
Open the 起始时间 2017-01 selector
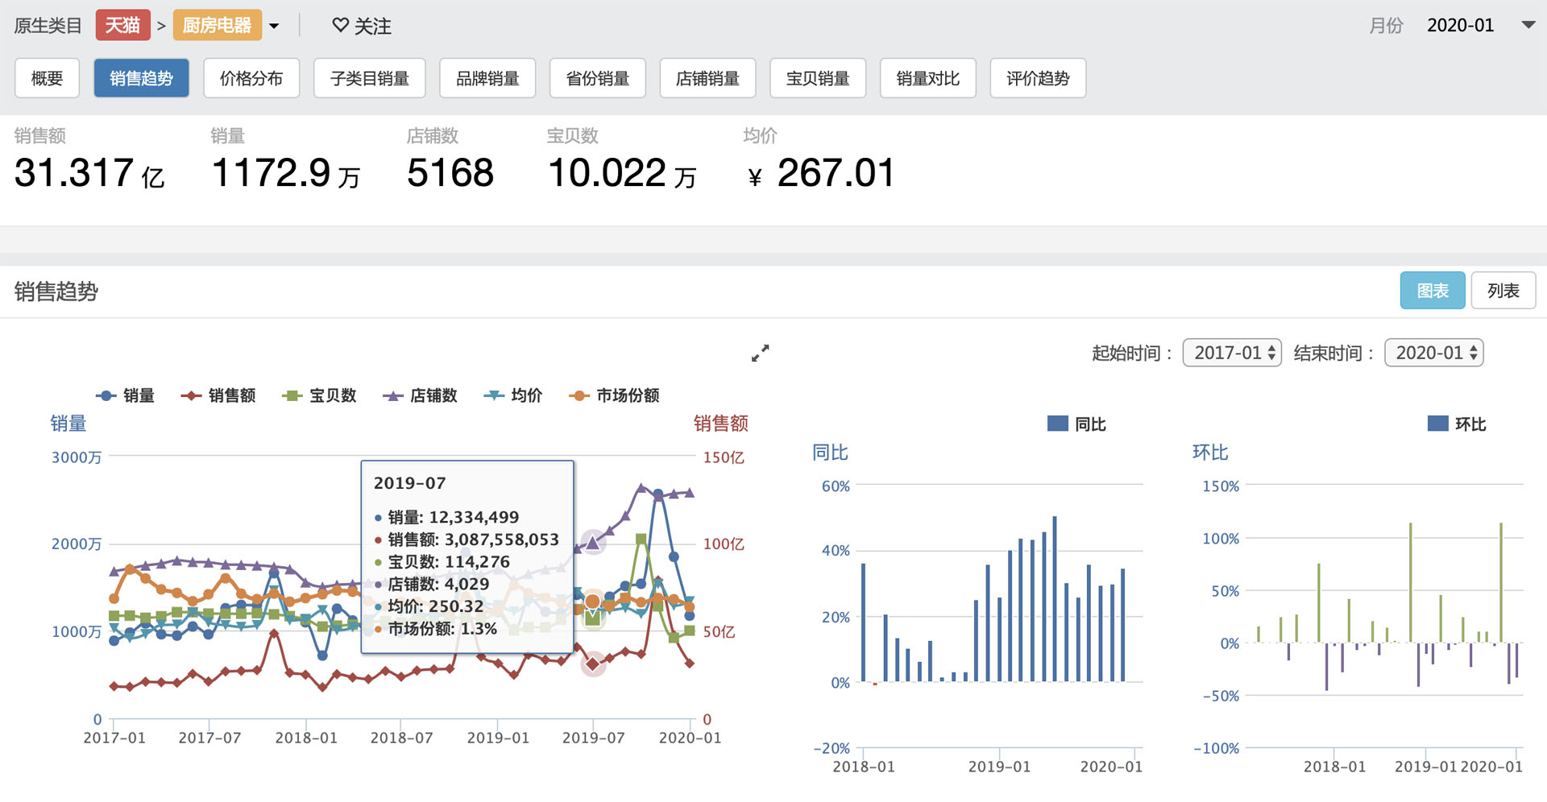coord(1231,353)
